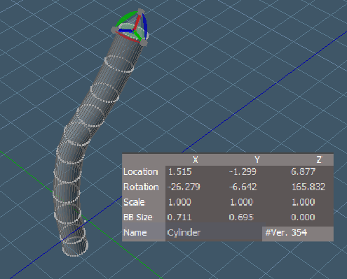Click the Scale Z field

(303, 202)
